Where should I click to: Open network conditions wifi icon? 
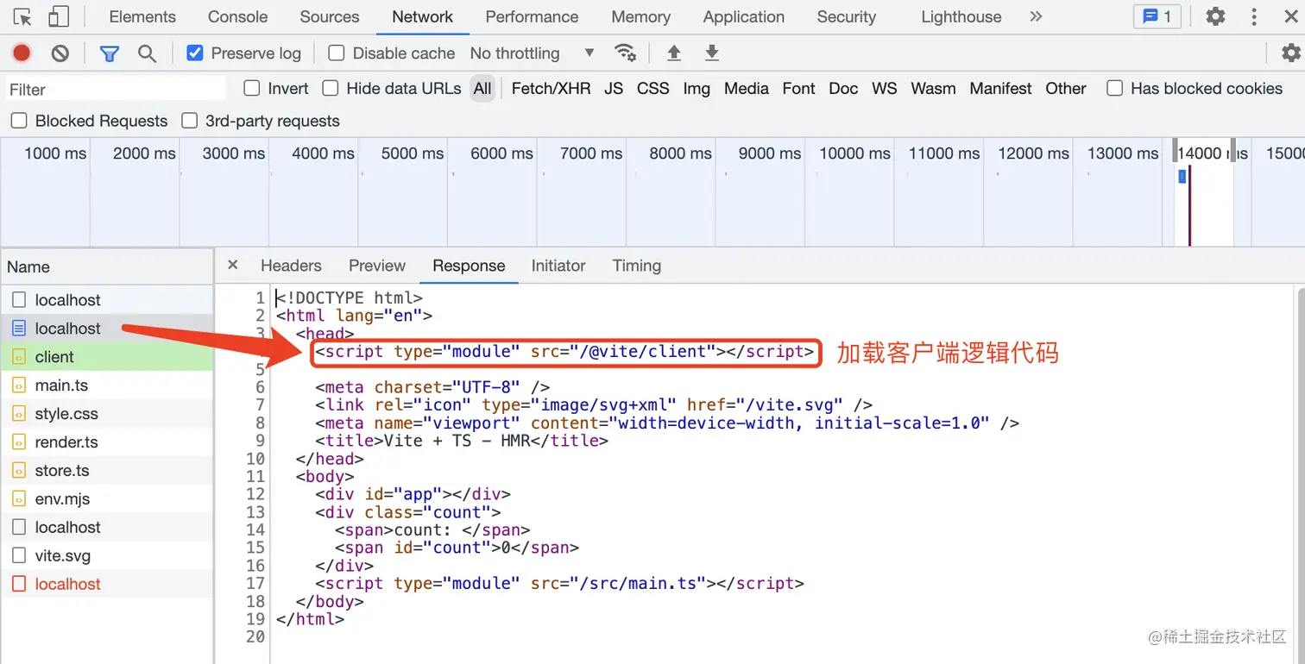626,53
